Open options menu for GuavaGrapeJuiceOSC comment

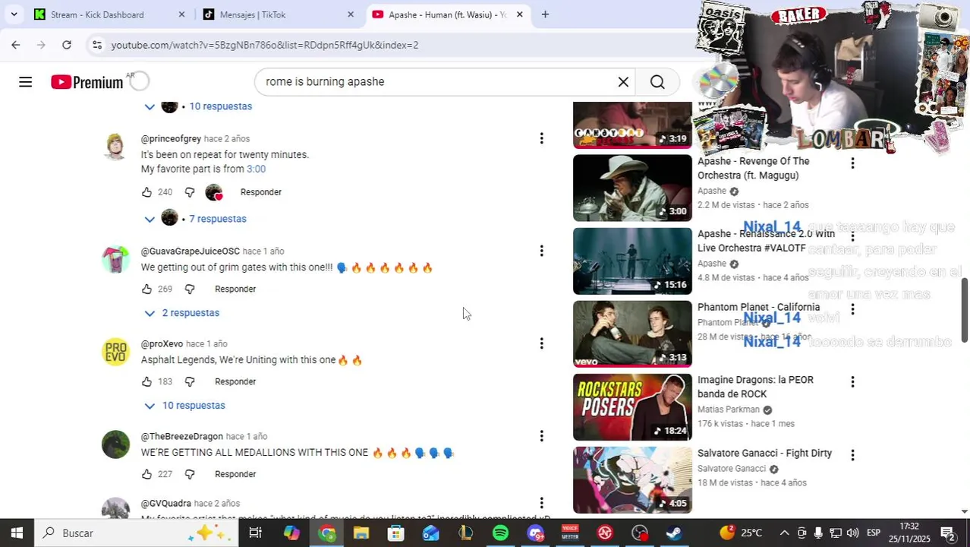pyautogui.click(x=541, y=251)
